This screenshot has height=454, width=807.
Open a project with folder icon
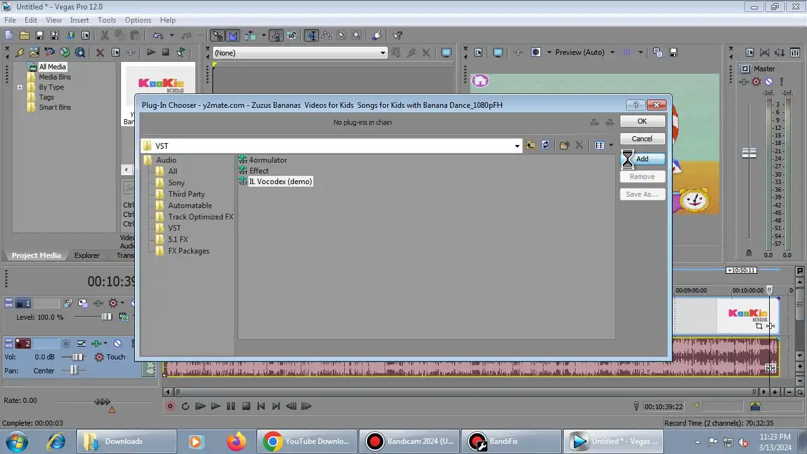[x=24, y=36]
